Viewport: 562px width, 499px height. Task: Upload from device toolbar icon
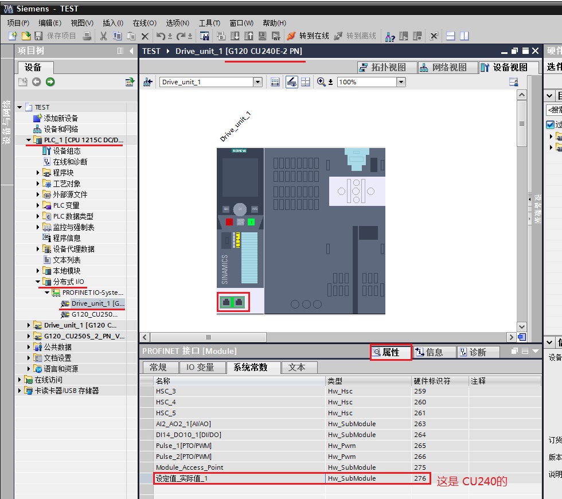pyautogui.click(x=249, y=36)
